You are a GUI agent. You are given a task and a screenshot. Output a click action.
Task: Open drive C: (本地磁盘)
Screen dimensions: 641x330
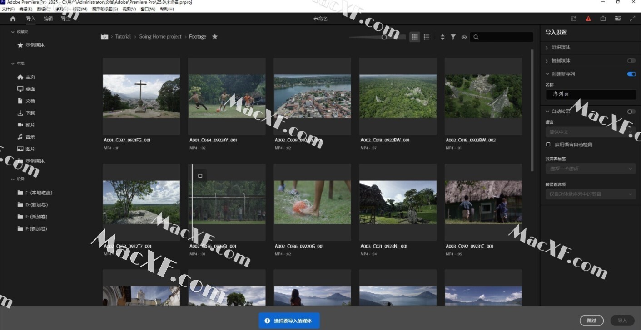point(39,193)
